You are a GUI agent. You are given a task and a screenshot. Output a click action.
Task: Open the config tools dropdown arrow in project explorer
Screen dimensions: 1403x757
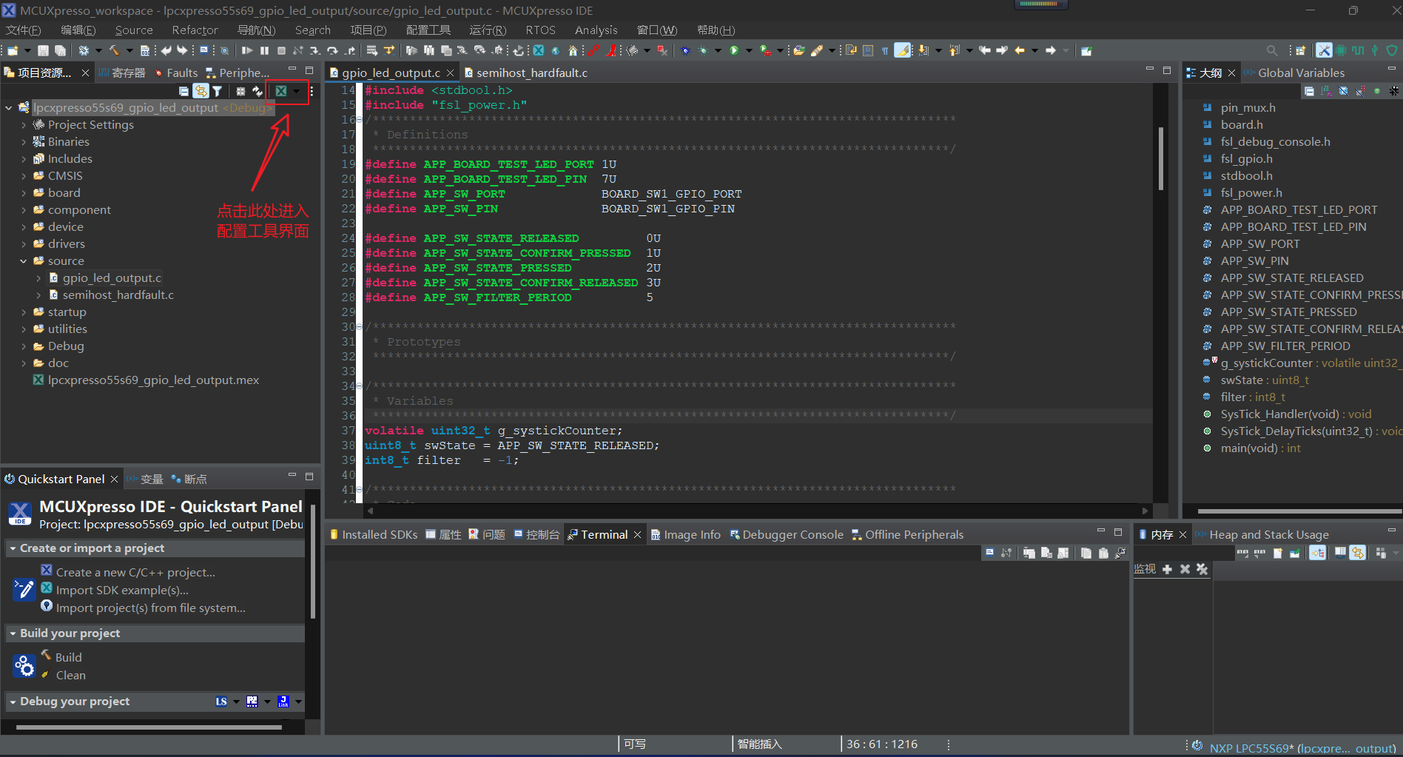pos(297,91)
